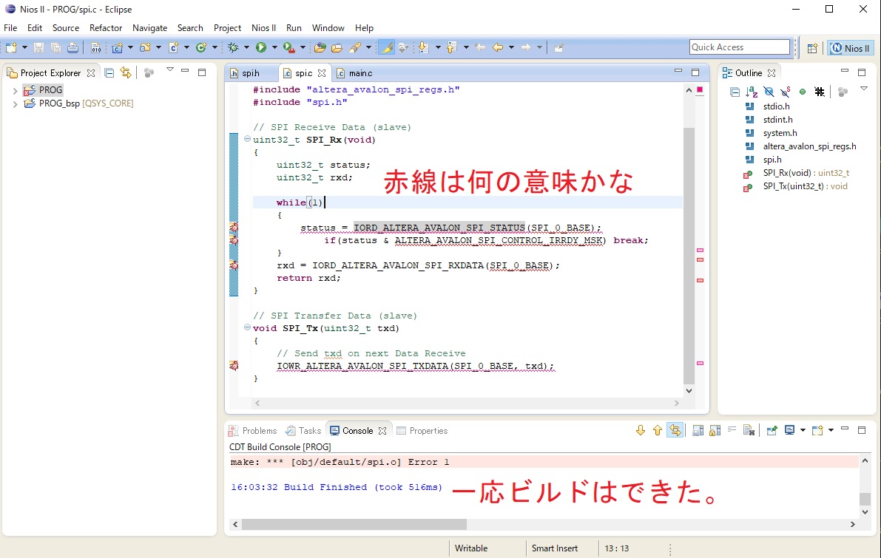Select altera_avalon_spi_regs.h in Outline

click(x=810, y=146)
